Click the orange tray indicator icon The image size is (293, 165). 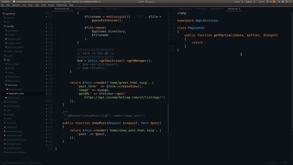click(274, 1)
